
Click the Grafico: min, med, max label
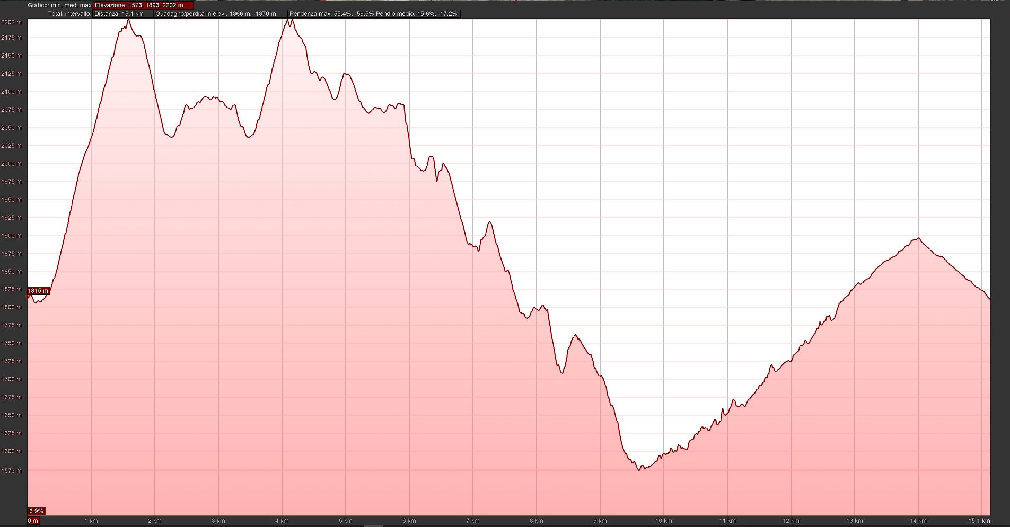[x=59, y=5]
